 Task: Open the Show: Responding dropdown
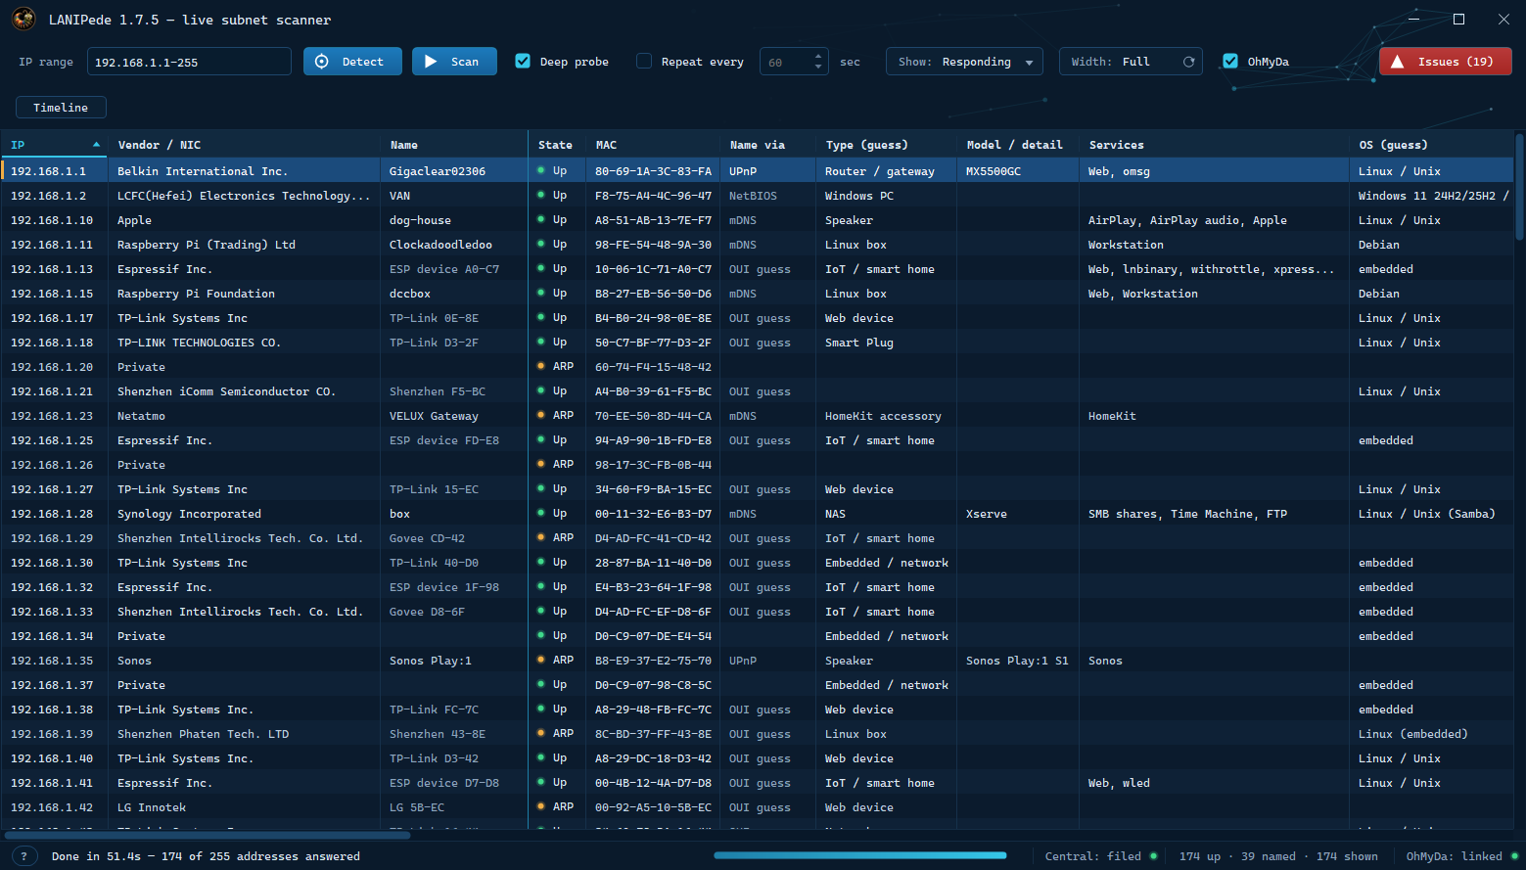point(964,62)
